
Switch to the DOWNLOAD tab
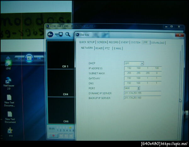(158, 43)
